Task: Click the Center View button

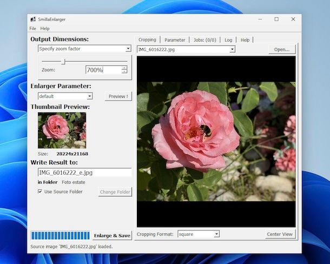Action: click(280, 234)
